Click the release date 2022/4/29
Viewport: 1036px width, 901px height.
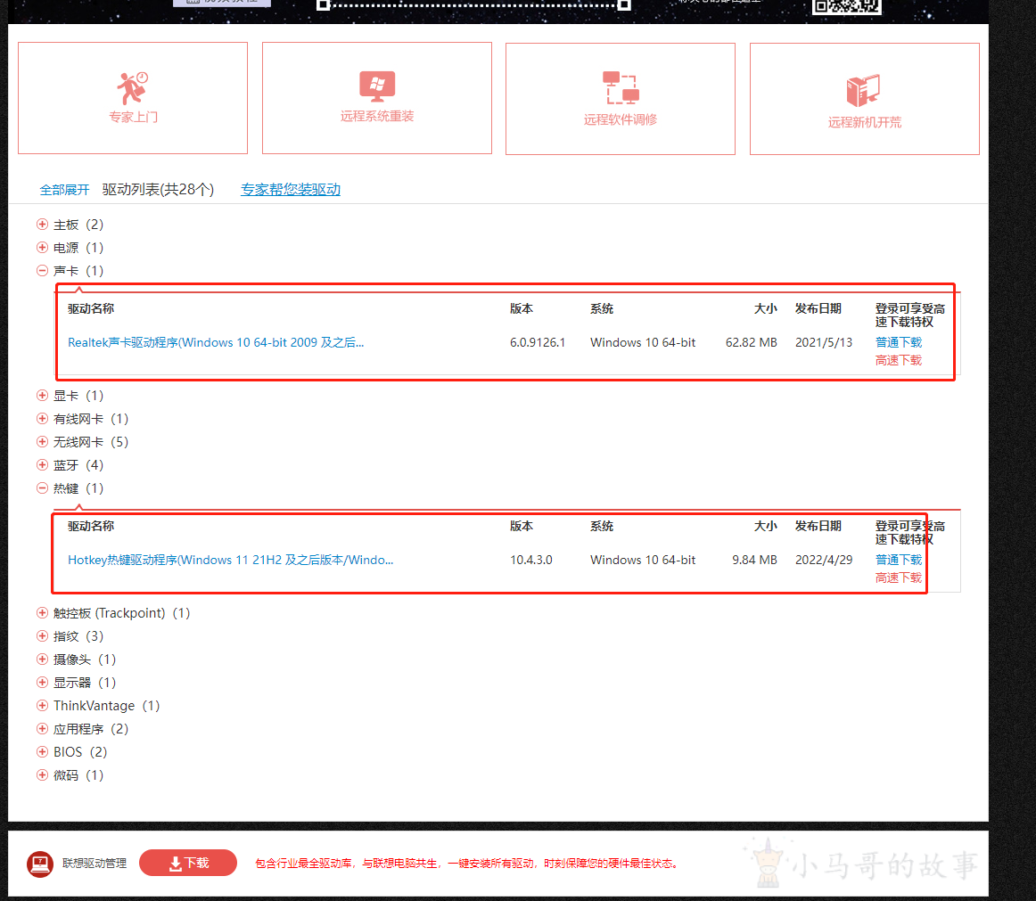pyautogui.click(x=824, y=560)
